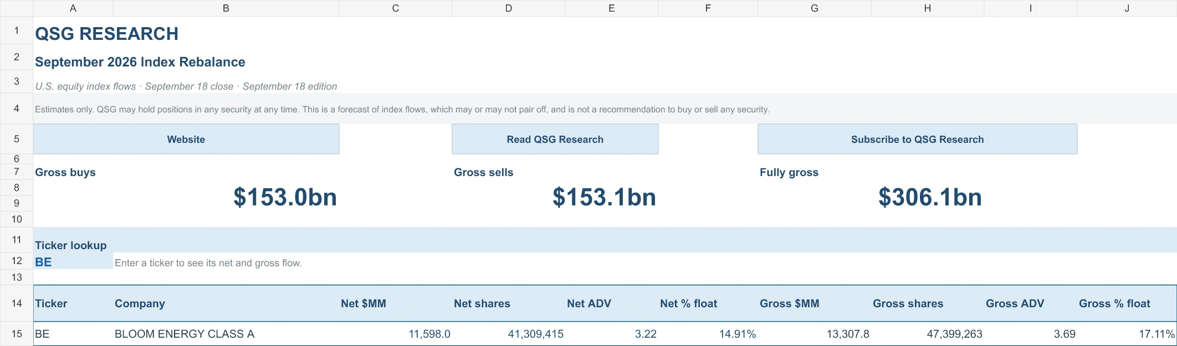1177x346 pixels.
Task: Click the BLOOM ENERGY CLASS A cell
Action: pyautogui.click(x=226, y=334)
